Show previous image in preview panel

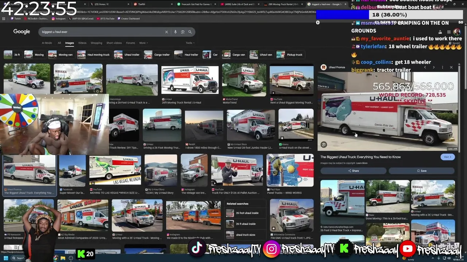pos(425,67)
